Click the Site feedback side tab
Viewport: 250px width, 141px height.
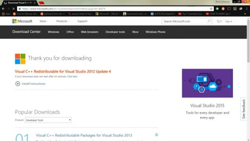(243, 109)
